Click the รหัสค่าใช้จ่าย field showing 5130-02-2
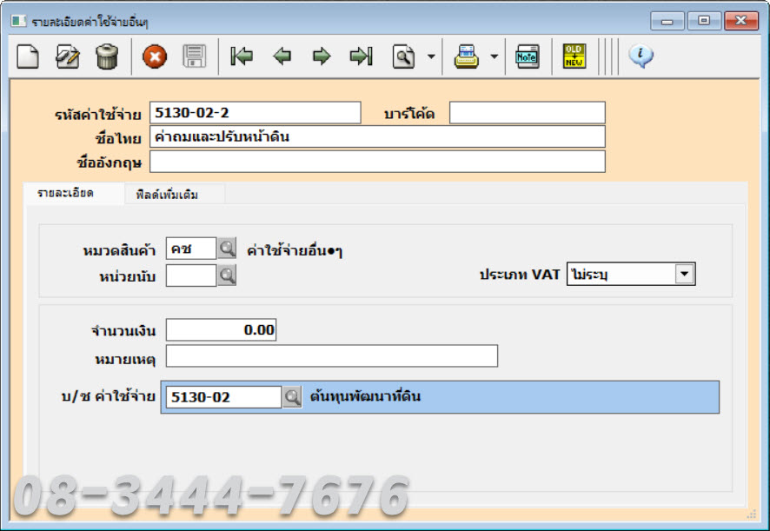The image size is (770, 531). pos(256,112)
